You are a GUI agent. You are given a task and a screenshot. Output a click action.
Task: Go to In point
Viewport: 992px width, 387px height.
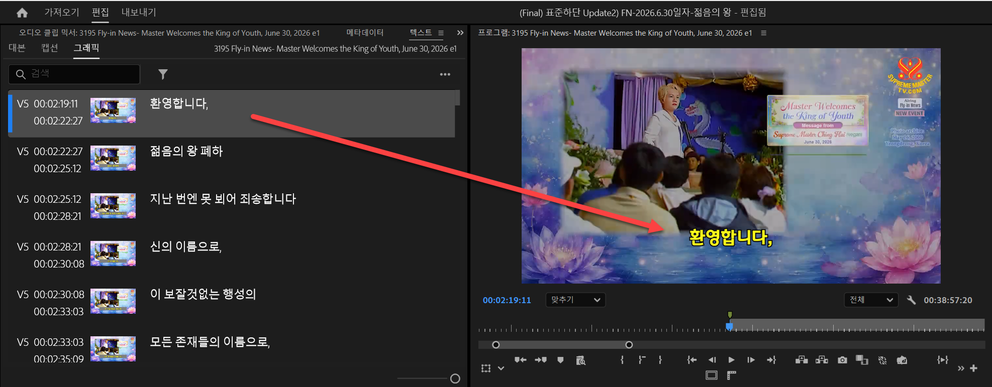(692, 360)
